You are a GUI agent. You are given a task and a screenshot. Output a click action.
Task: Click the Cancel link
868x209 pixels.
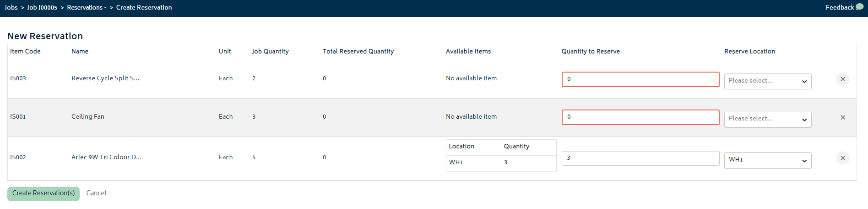(x=96, y=193)
